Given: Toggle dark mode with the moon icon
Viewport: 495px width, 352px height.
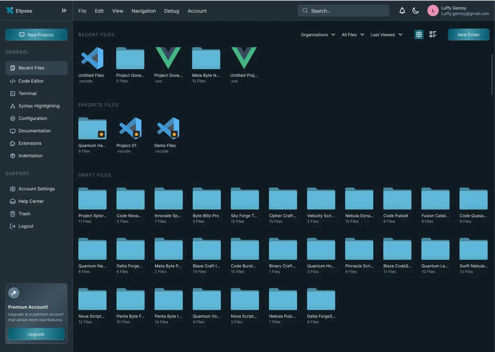Looking at the screenshot, I should point(415,11).
